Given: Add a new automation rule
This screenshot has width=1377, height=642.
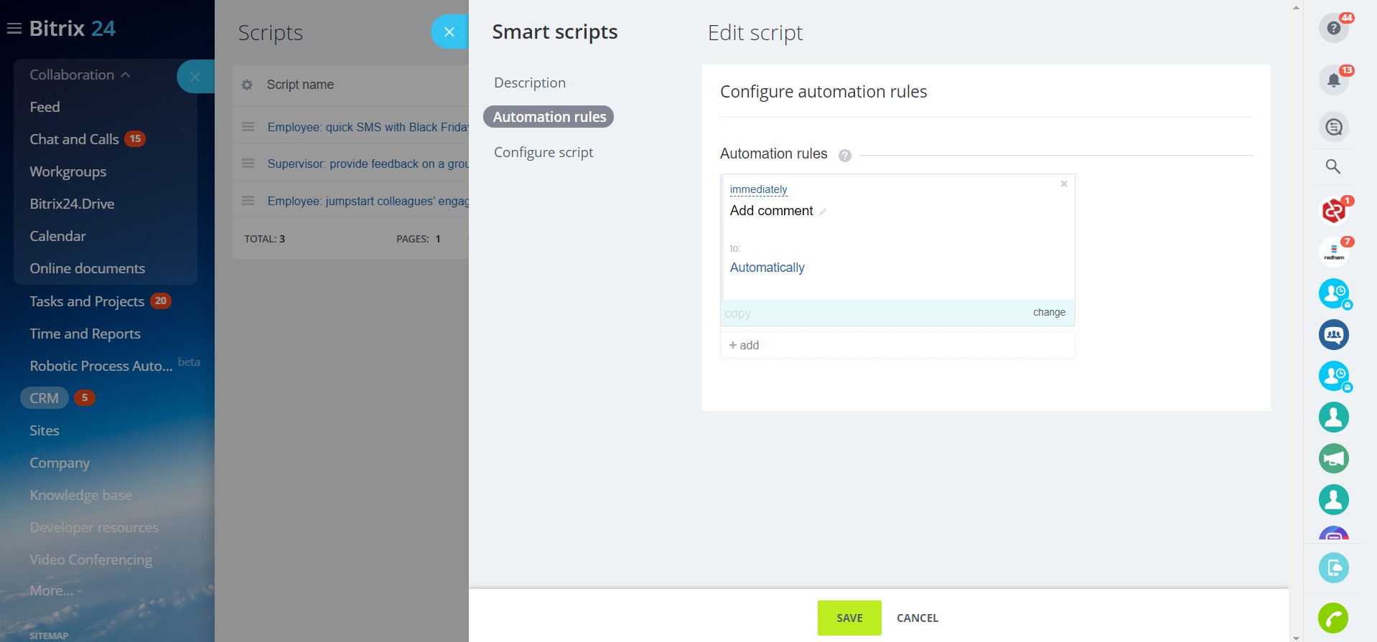Looking at the screenshot, I should pos(744,345).
